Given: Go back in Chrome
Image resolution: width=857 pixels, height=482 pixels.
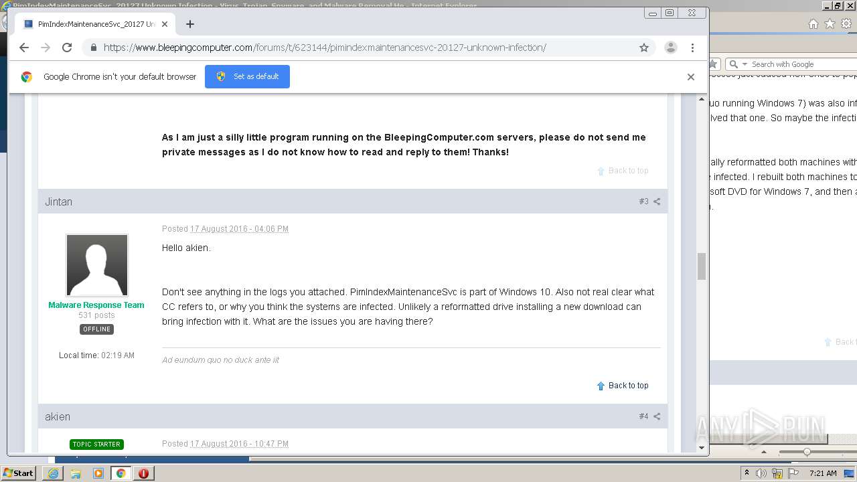Looking at the screenshot, I should pos(24,48).
